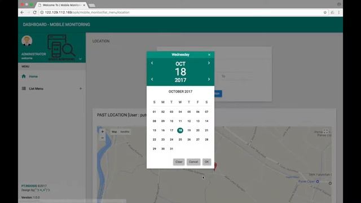This screenshot has height=203, width=361.
Task: Choose October 17 in the calendar
Action: [x=171, y=130]
